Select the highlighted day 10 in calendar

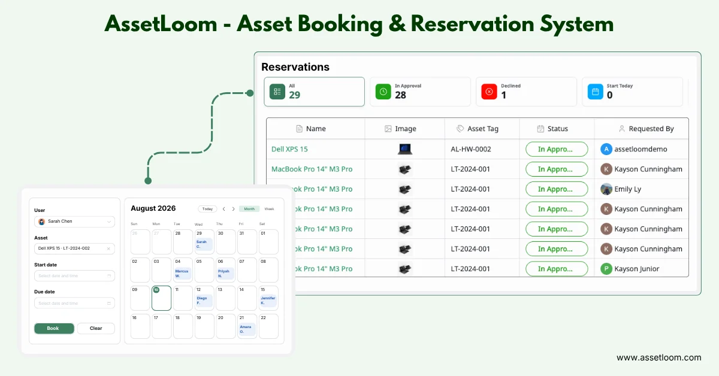(161, 298)
